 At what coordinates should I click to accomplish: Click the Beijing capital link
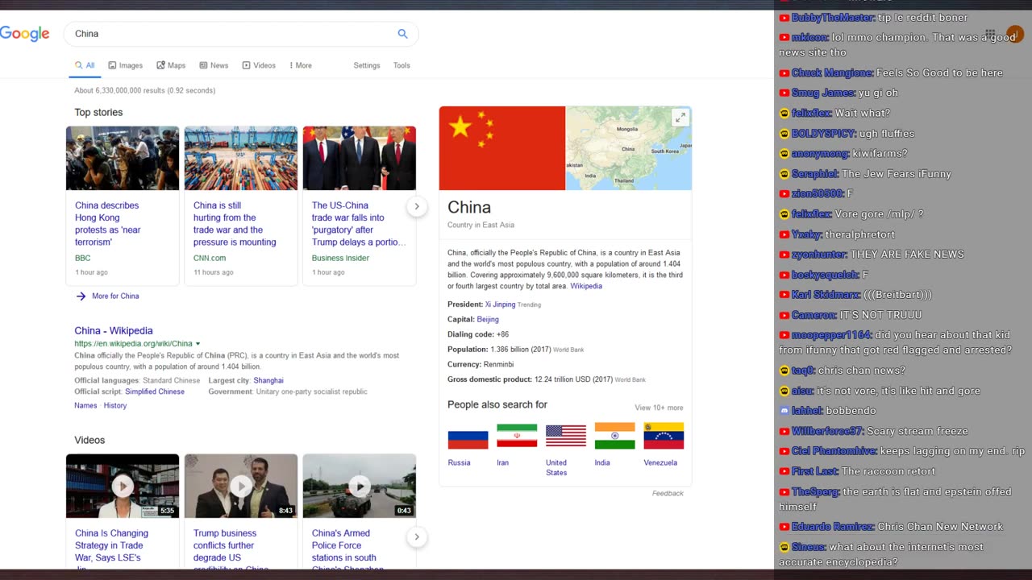click(488, 319)
